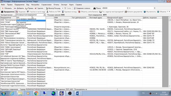
Task: Delete record using Удалить button
Action: (x=39, y=8)
